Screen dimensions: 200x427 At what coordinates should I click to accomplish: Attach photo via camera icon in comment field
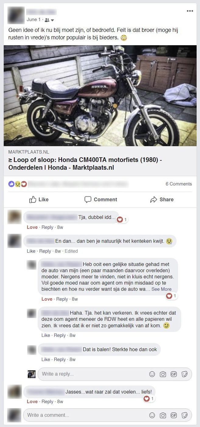point(163,415)
